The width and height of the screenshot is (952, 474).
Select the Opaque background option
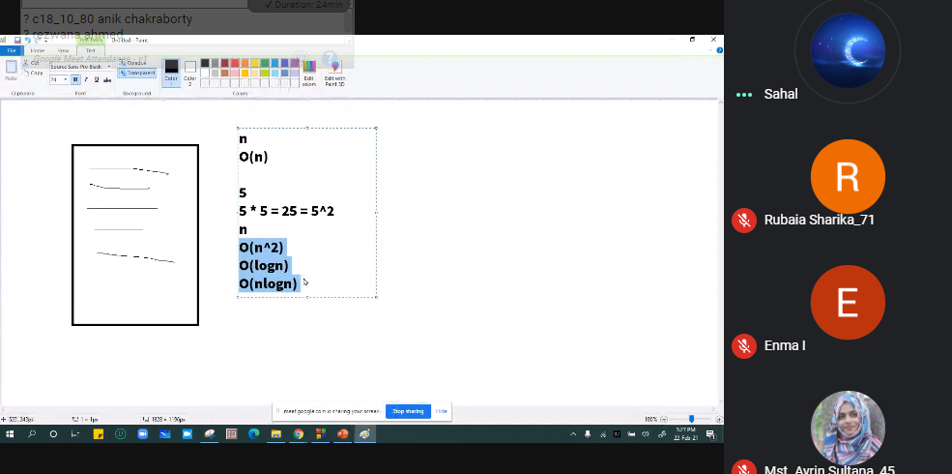pyautogui.click(x=136, y=63)
